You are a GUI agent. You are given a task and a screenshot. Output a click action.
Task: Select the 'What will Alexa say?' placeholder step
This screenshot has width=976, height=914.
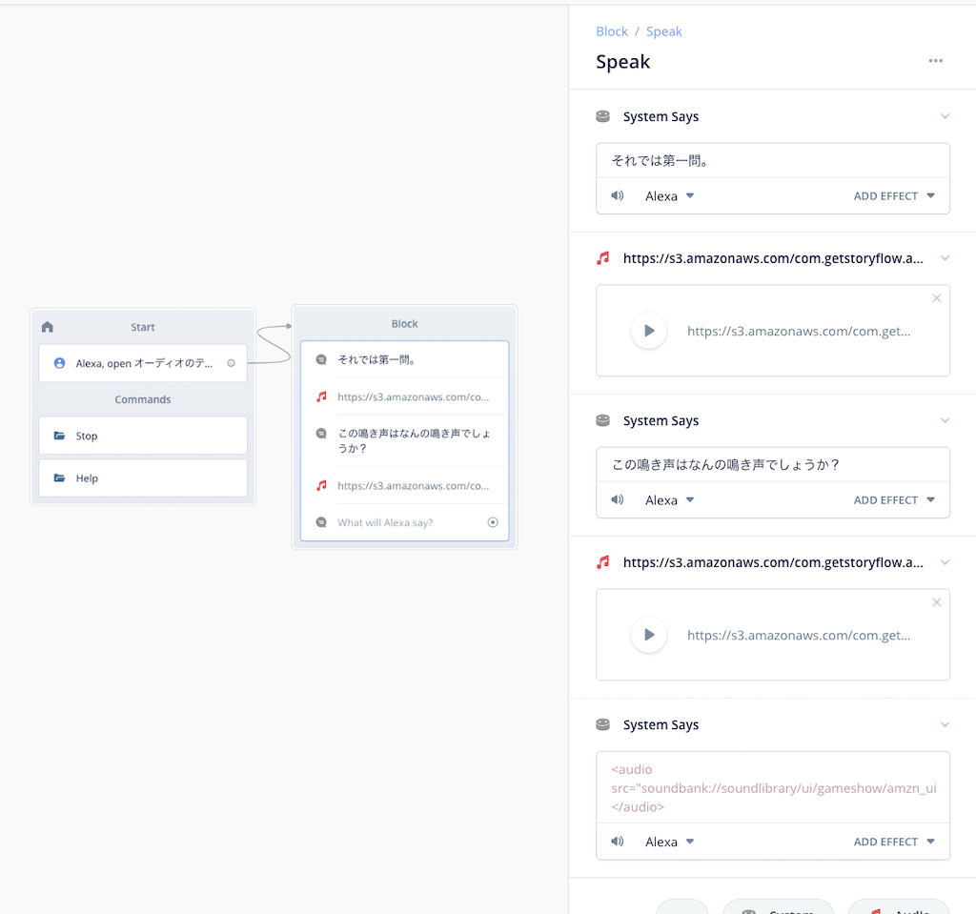pyautogui.click(x=404, y=522)
